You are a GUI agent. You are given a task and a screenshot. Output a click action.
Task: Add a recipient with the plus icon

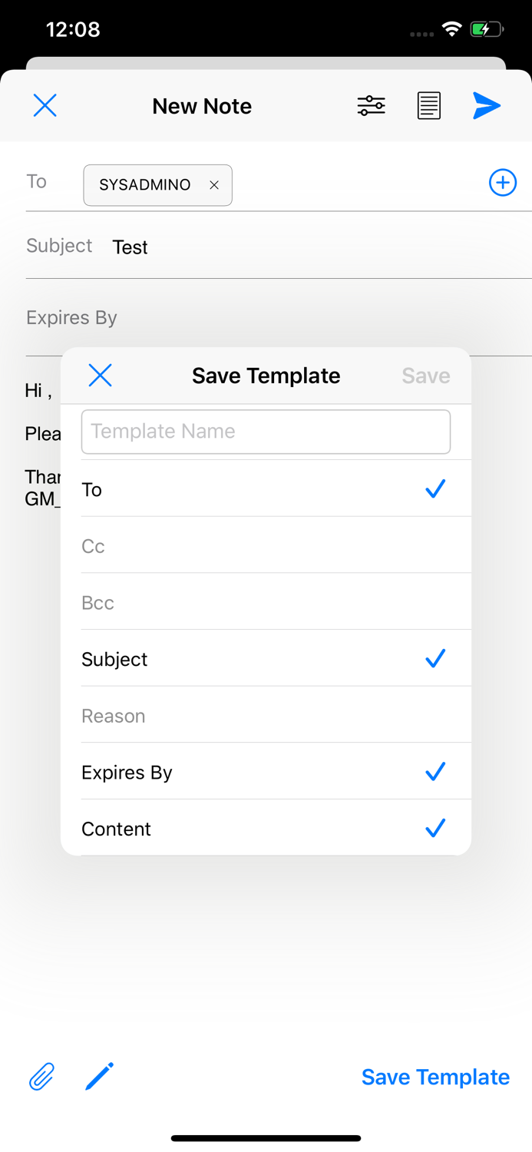tap(503, 183)
